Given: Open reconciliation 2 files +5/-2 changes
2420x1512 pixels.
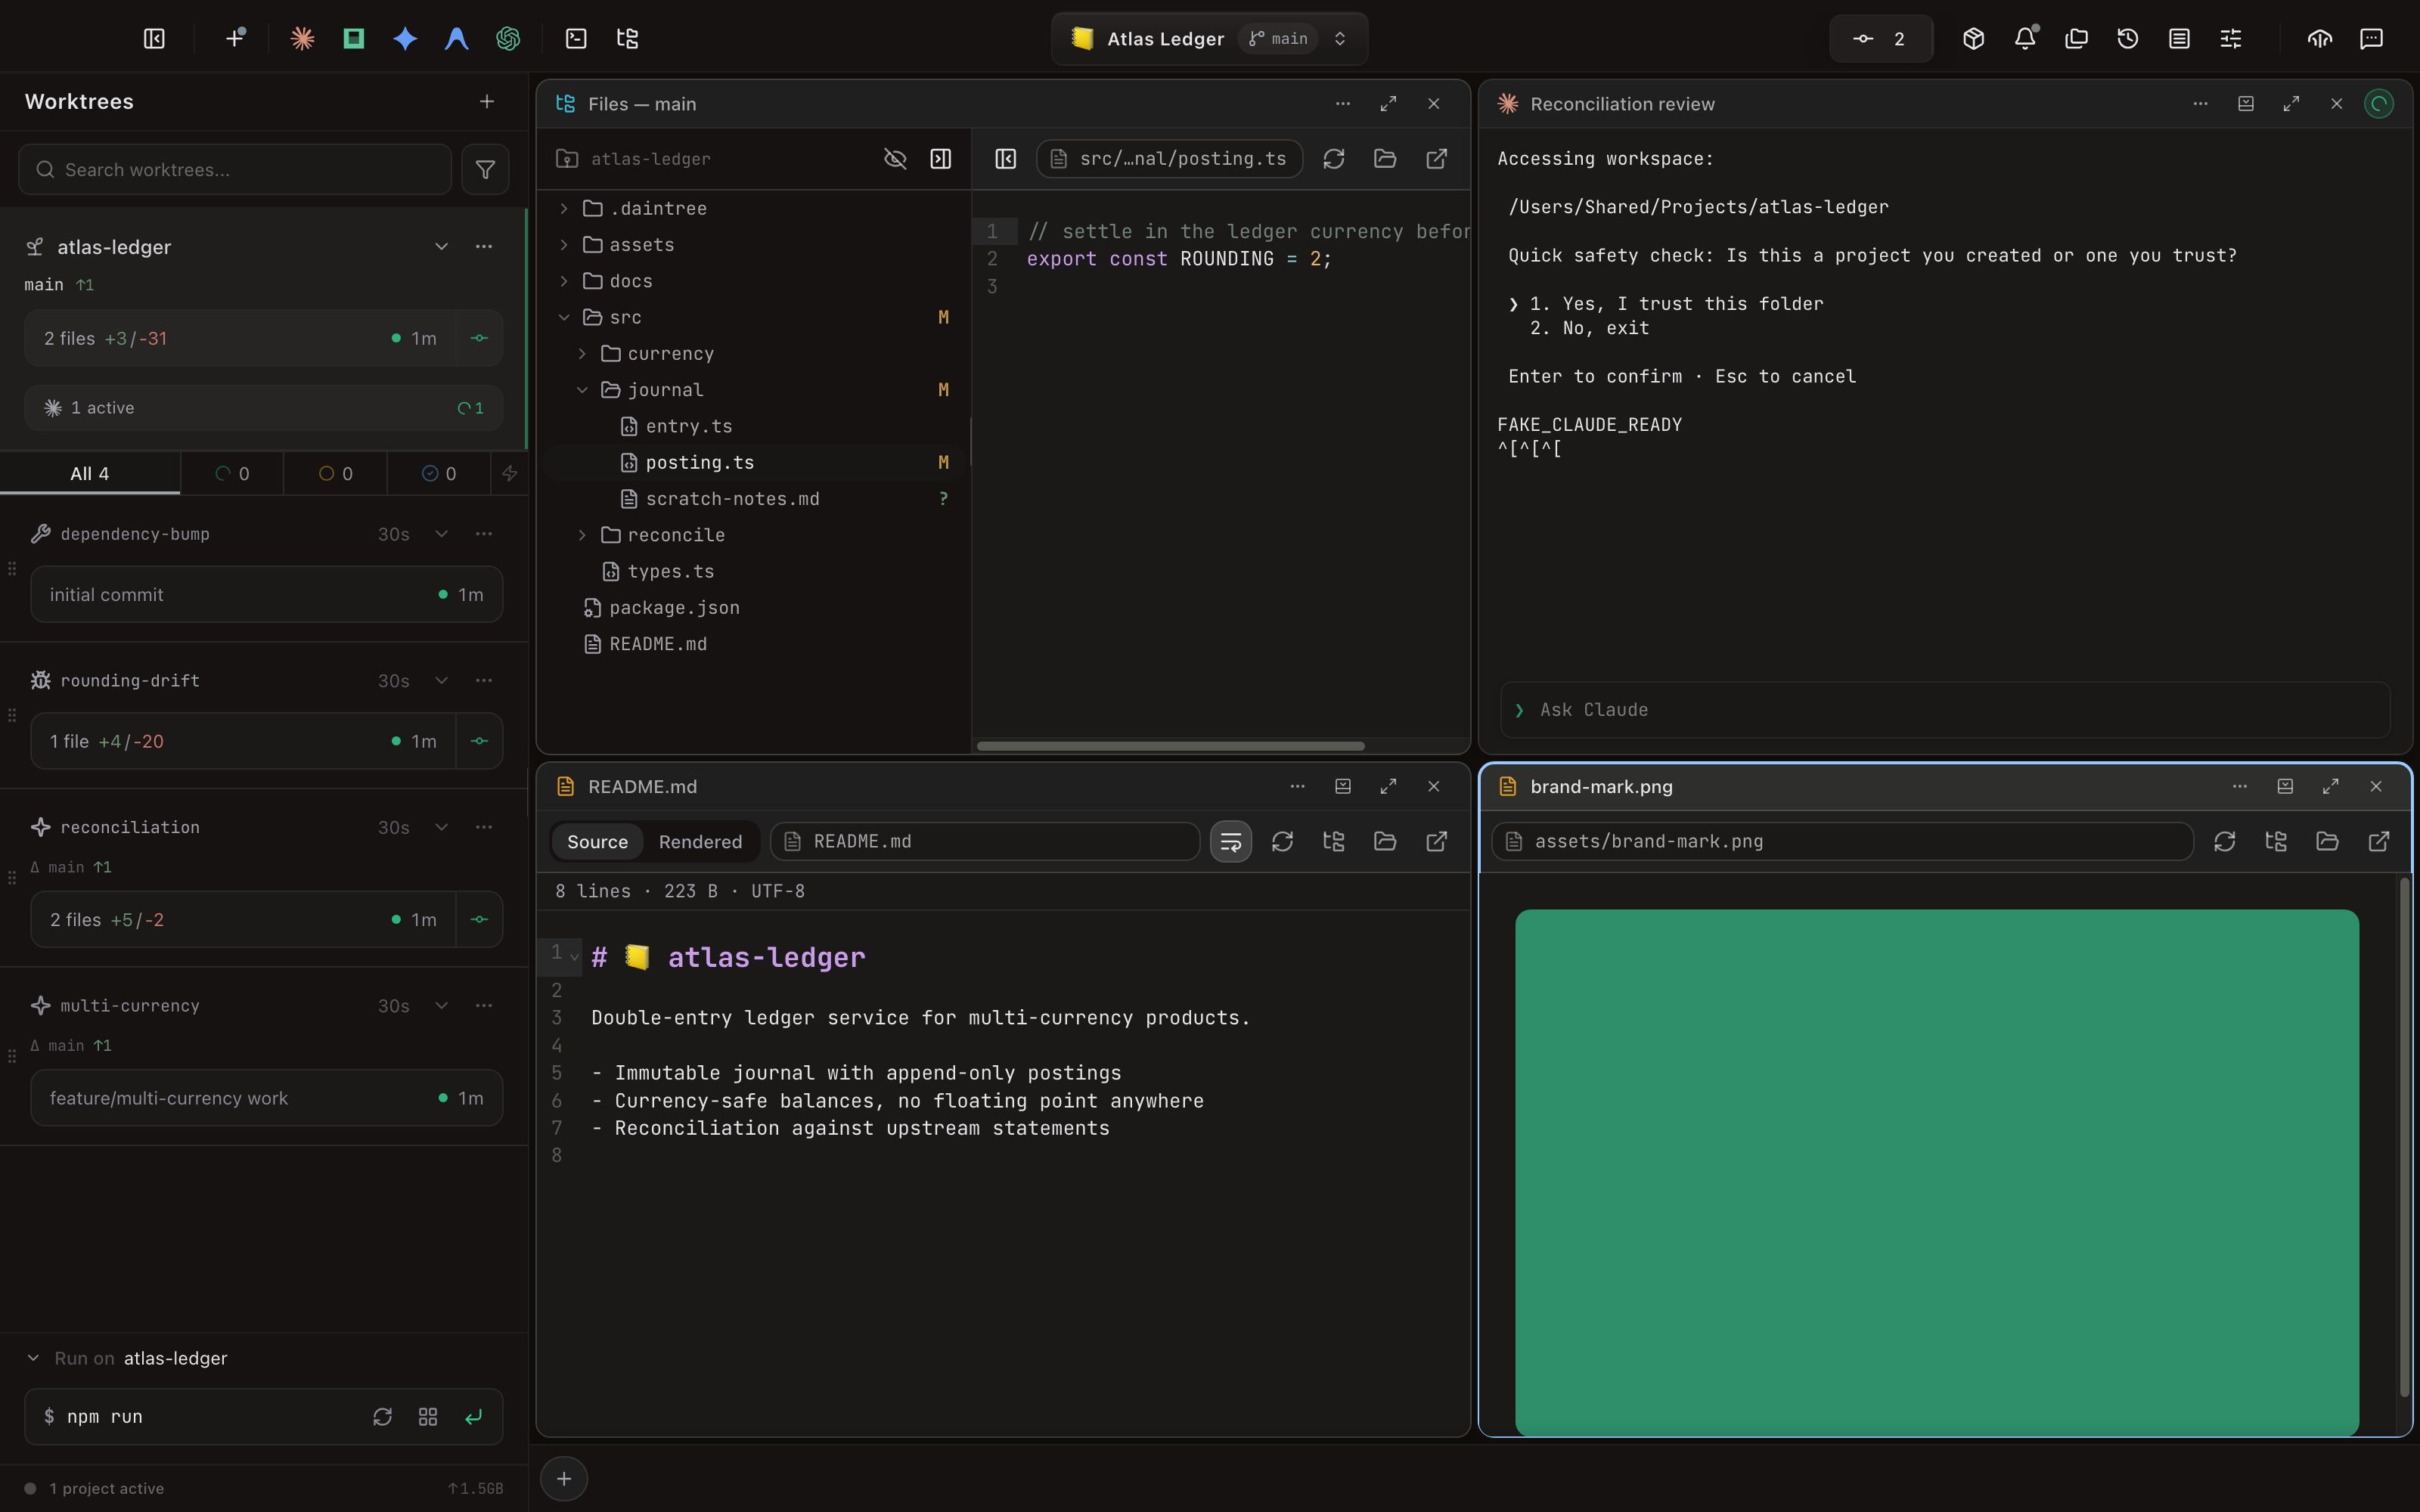Looking at the screenshot, I should pyautogui.click(x=243, y=919).
